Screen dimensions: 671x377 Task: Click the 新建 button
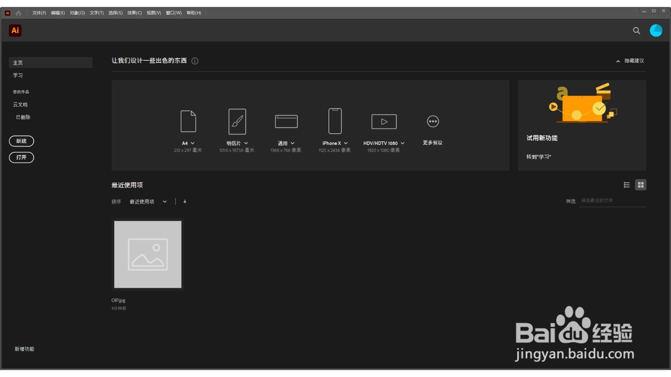click(x=21, y=141)
